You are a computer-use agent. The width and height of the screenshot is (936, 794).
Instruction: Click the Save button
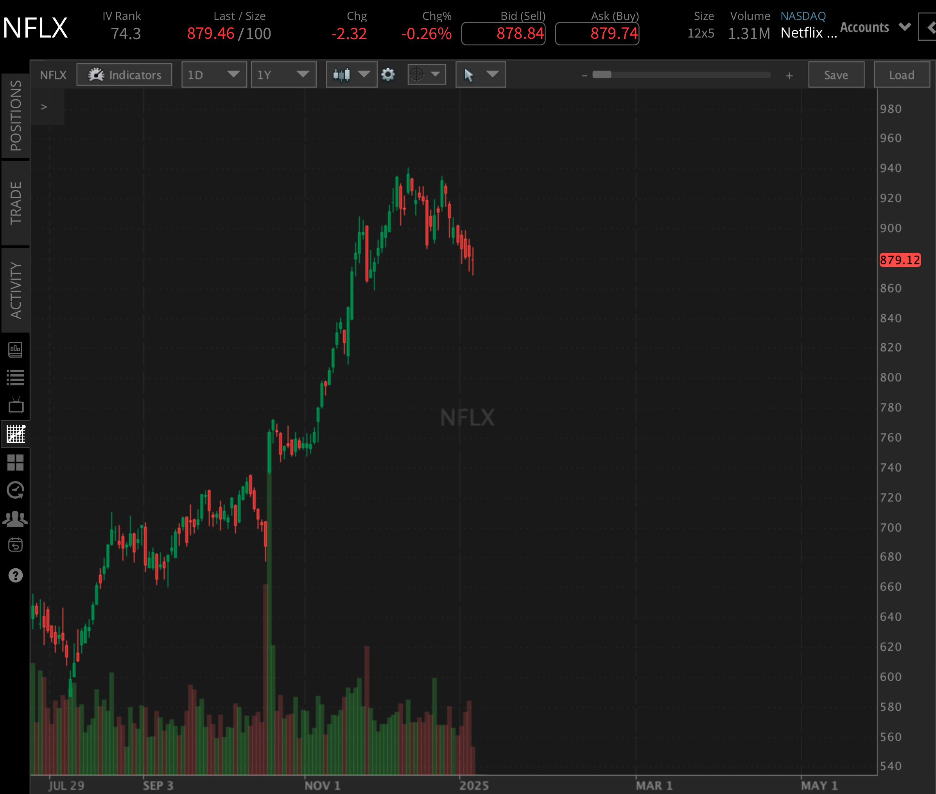click(x=836, y=75)
